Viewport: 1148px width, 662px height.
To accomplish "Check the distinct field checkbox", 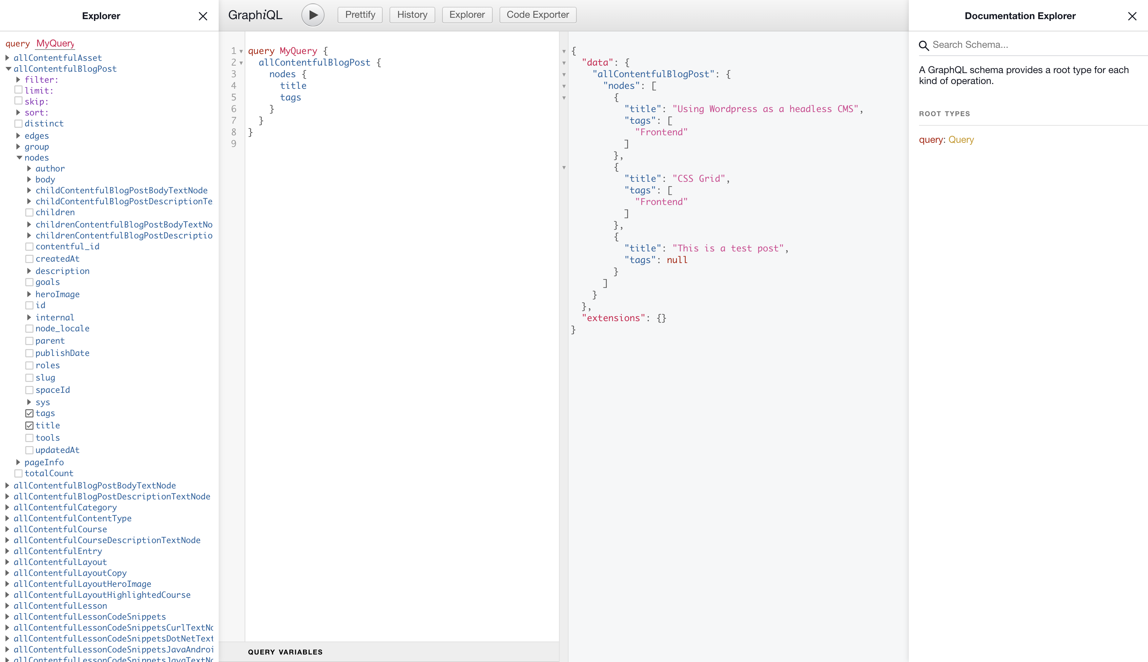I will [19, 123].
